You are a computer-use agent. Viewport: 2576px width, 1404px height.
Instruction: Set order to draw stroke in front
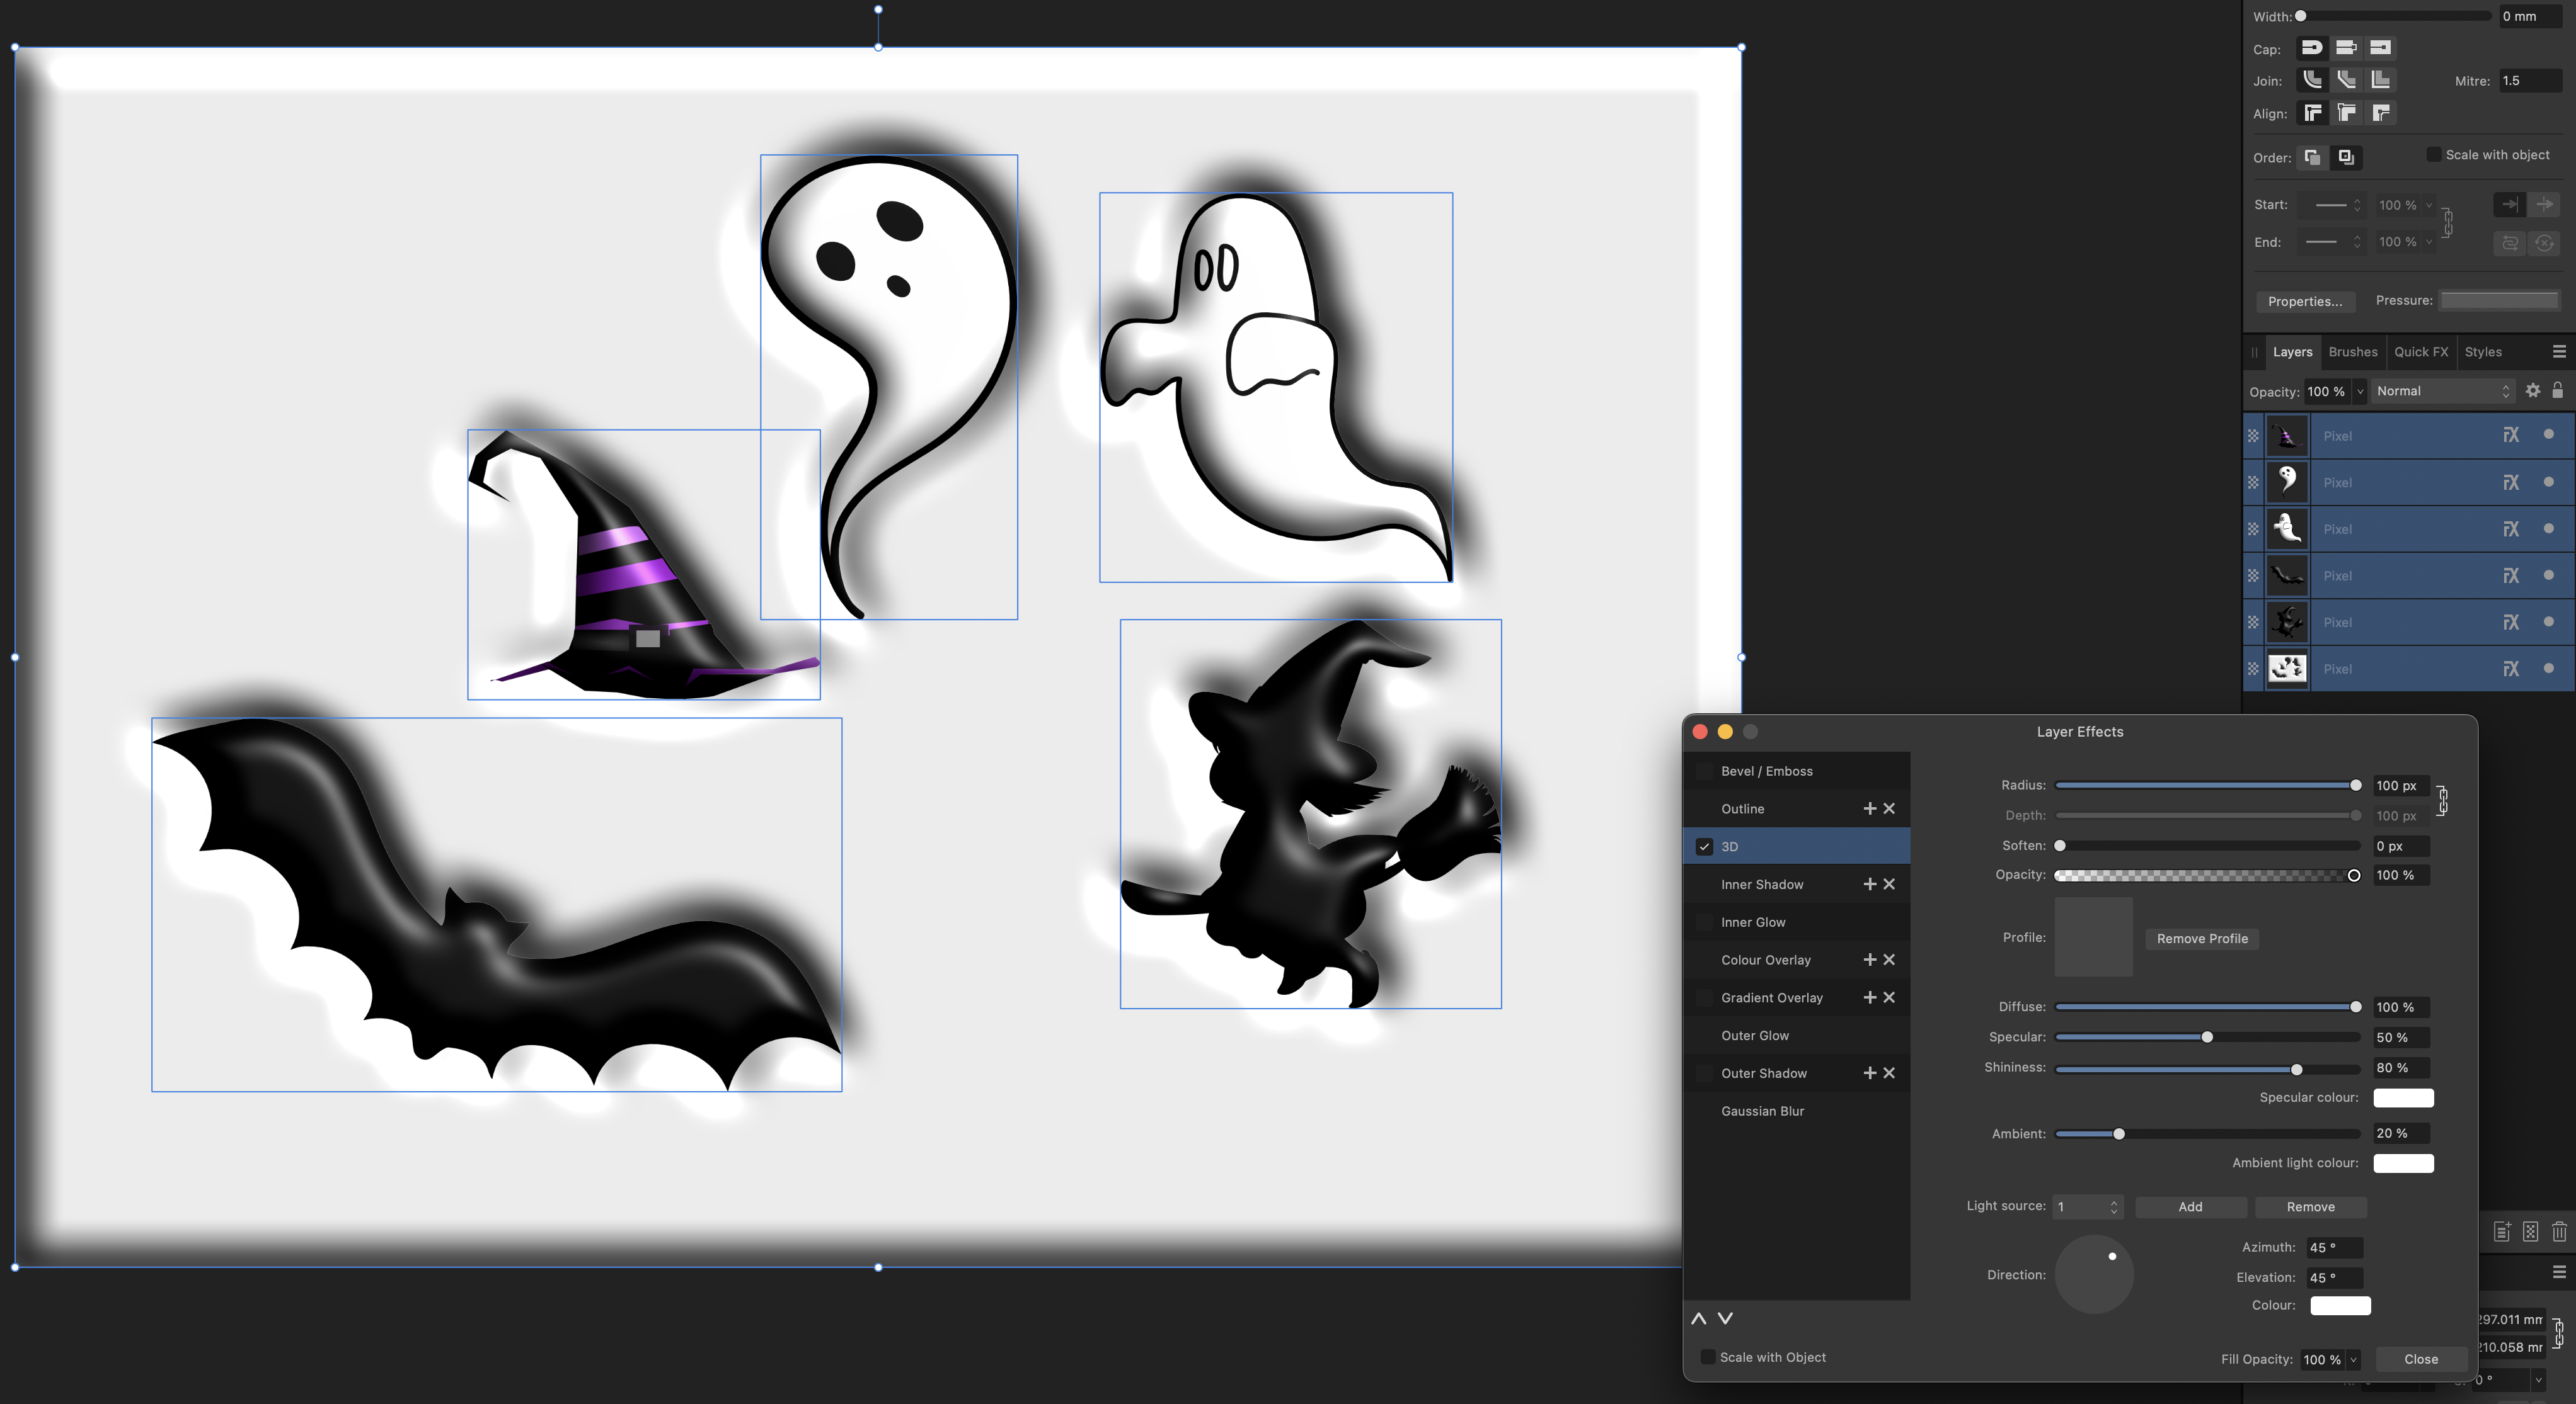pos(2346,157)
